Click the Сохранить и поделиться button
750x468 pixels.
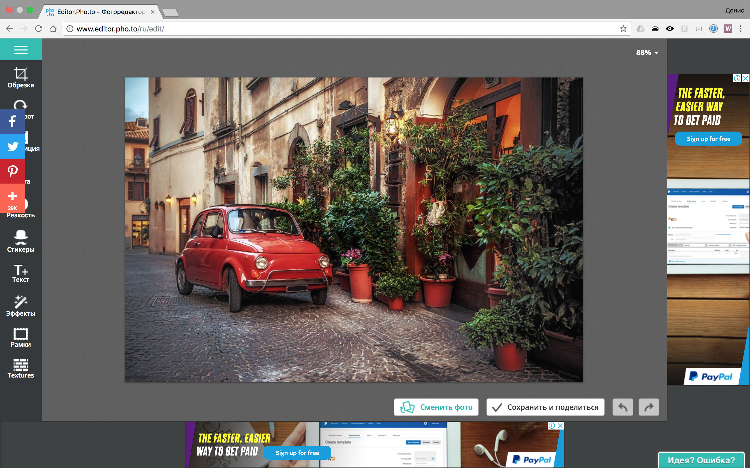pos(545,407)
